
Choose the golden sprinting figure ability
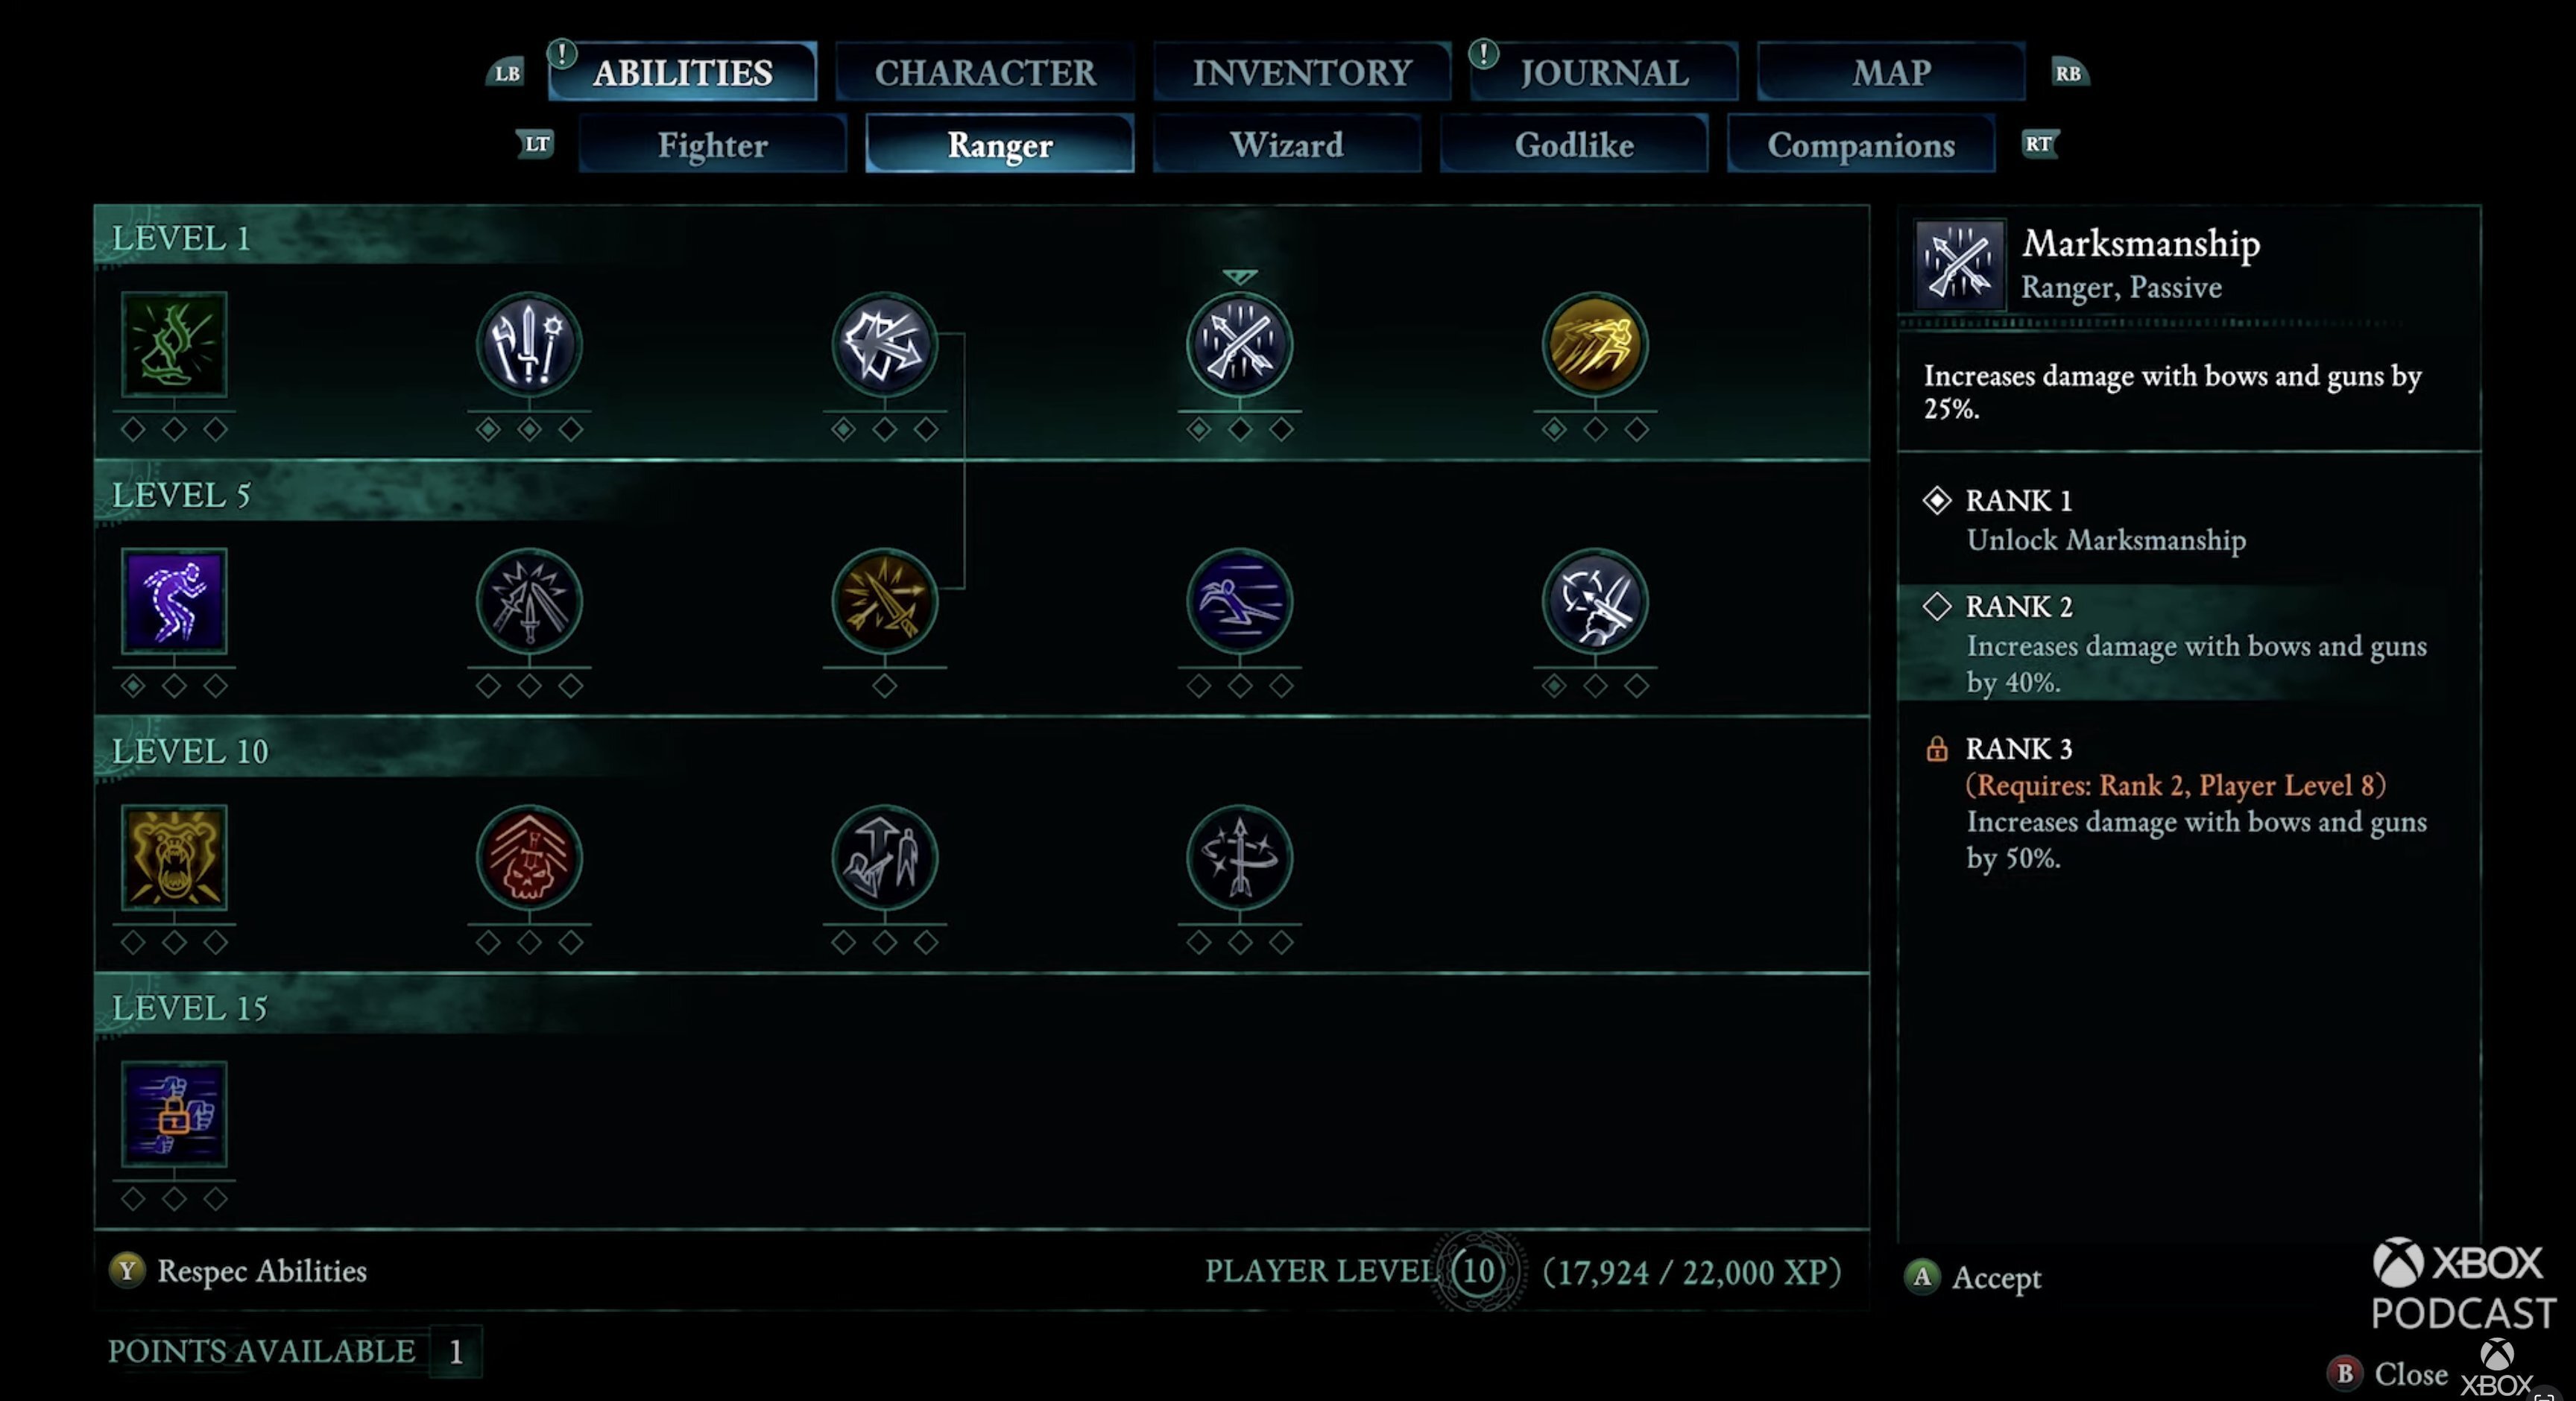[1594, 345]
